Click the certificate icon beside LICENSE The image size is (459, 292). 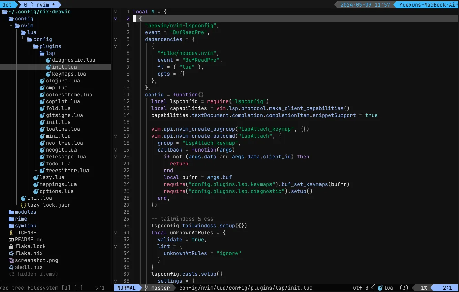[x=11, y=232]
